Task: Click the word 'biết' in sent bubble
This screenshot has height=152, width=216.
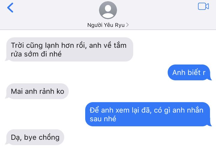Action: click(194, 72)
